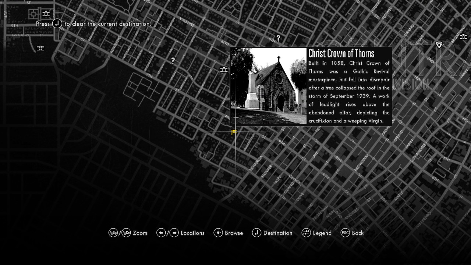Open the map Legend label
Screen dimensions: 471x265
[322, 233]
